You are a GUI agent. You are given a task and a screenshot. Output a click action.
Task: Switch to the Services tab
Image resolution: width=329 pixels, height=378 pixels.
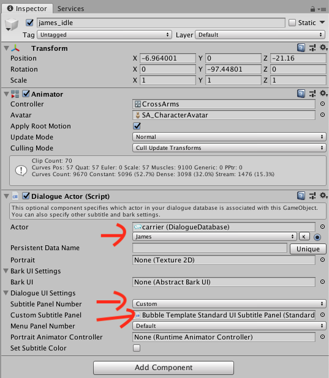(x=70, y=9)
